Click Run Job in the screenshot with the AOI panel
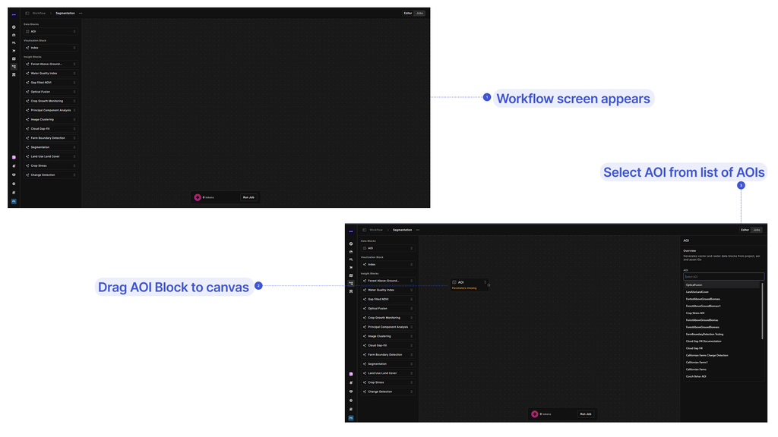The height and width of the screenshot is (437, 778). [586, 413]
